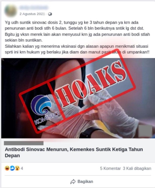Image resolution: width=155 pixels, height=188 pixels.
Task: Open the 5 Komentar link
Action: (x=110, y=169)
